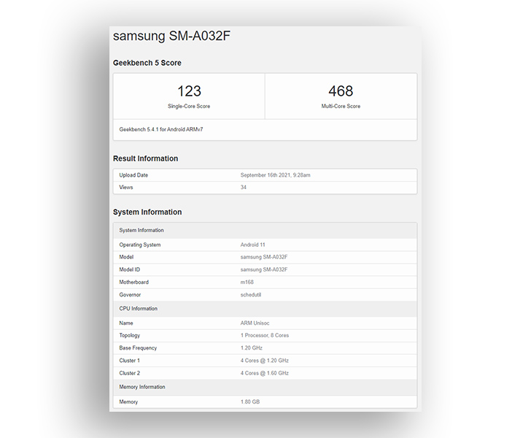Select the Android 11 value
The image size is (531, 438).
tap(252, 245)
